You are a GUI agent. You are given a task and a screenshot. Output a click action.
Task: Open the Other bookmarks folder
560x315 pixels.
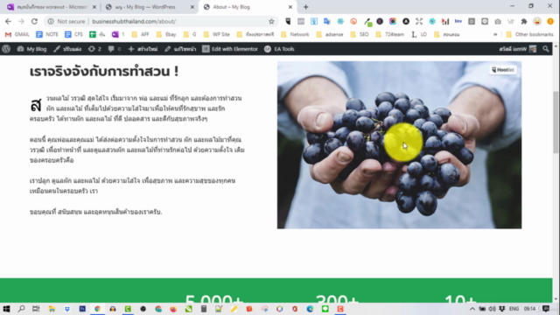(530, 34)
